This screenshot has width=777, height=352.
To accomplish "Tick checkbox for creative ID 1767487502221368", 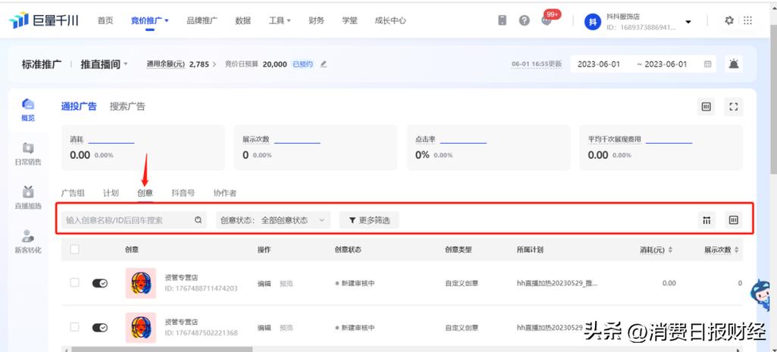I will [x=74, y=327].
